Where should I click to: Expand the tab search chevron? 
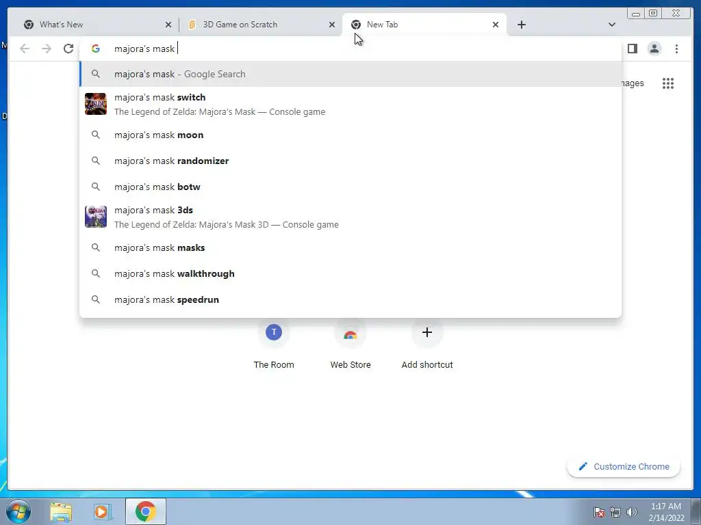[x=611, y=25]
